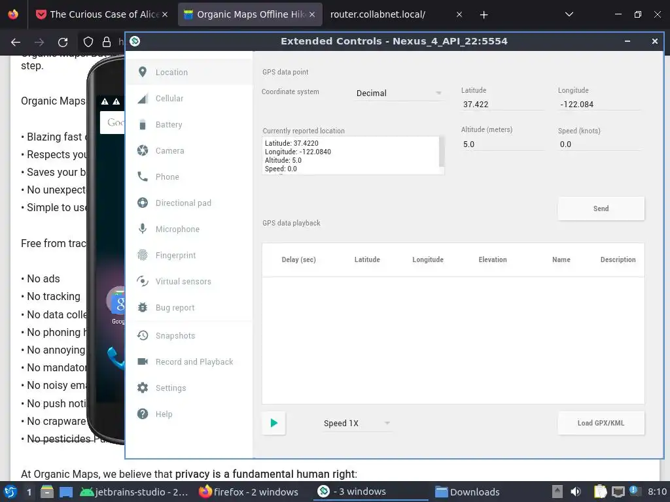Click the Latitude input field
Screen dimensions: 670x502
(x=502, y=104)
